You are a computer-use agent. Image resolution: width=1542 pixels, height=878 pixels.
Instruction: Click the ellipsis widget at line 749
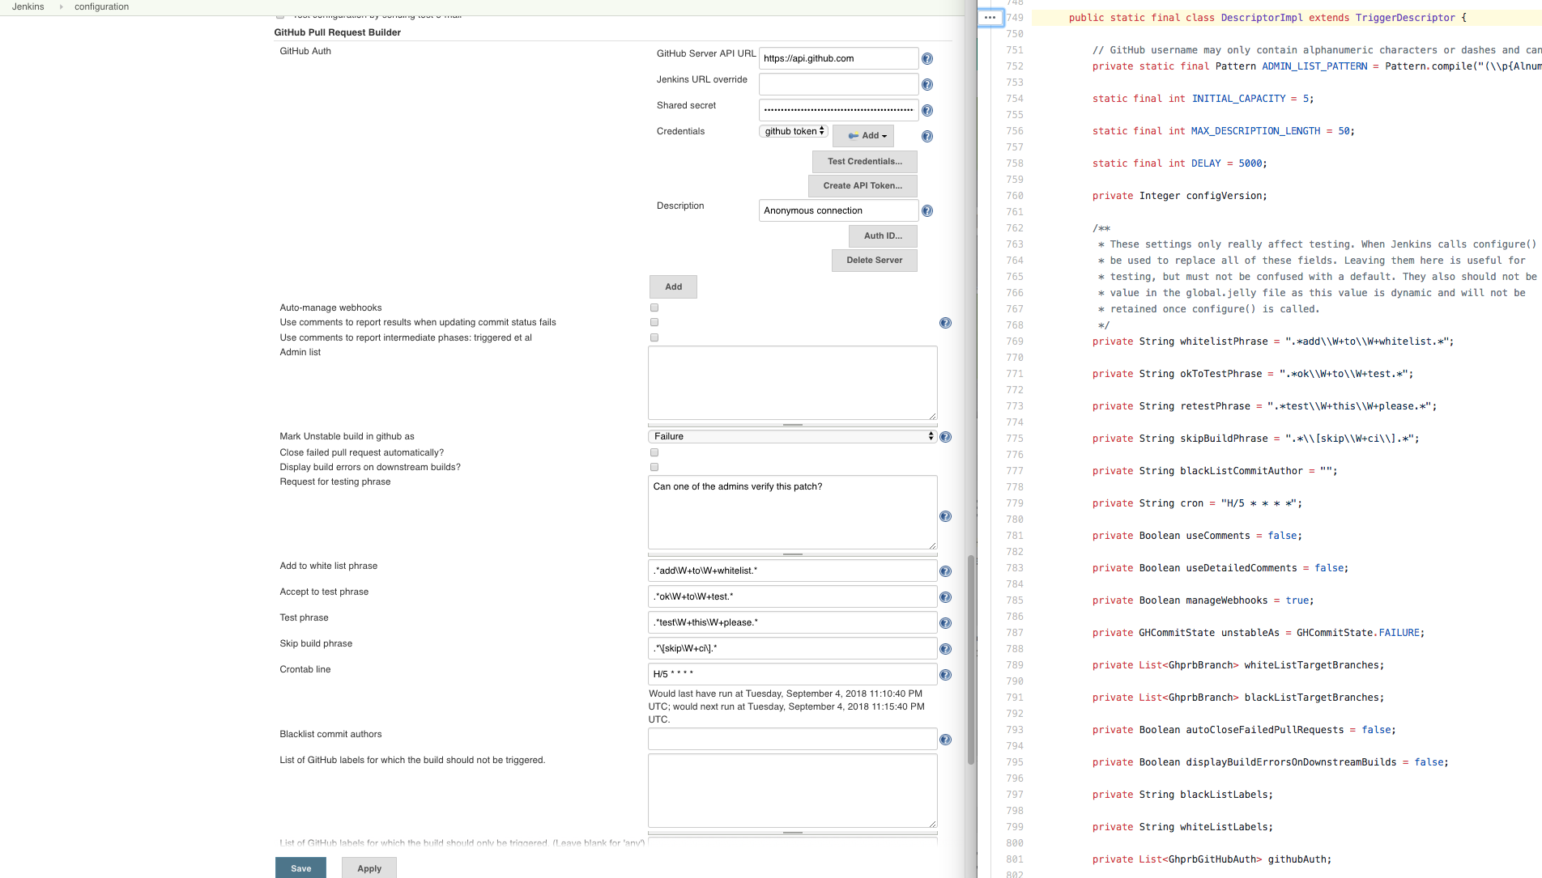989,17
